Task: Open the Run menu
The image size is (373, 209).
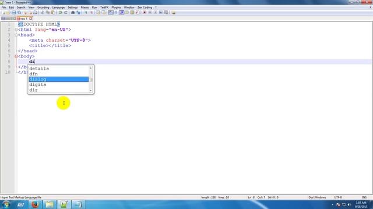Action: pyautogui.click(x=94, y=8)
